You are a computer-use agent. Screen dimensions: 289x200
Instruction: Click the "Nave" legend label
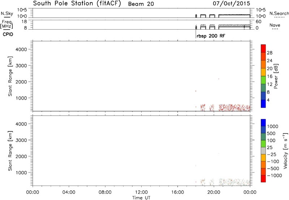[275, 25]
